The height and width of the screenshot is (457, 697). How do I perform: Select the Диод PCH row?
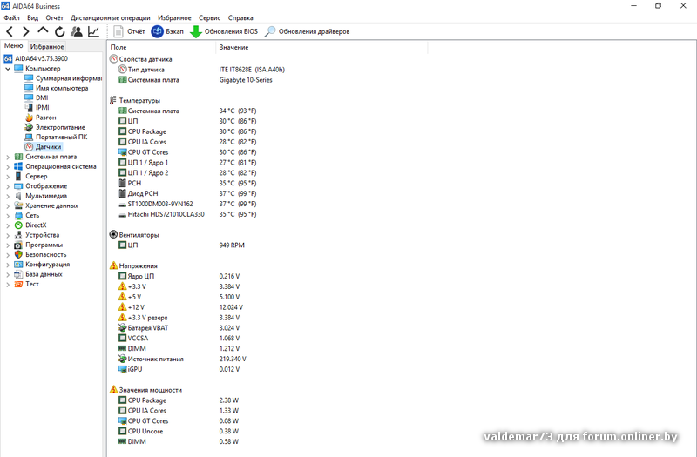tap(187, 193)
